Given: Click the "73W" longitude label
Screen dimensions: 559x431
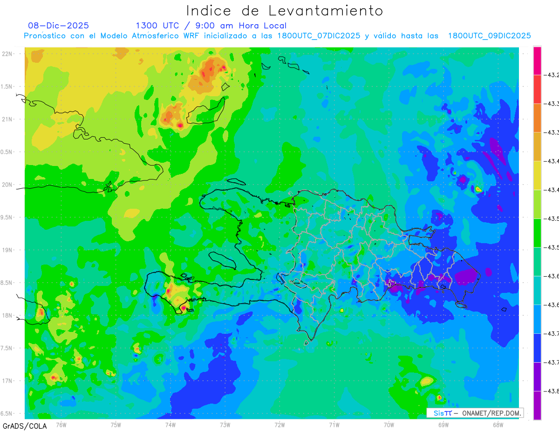Looking at the screenshot, I should [x=225, y=424].
